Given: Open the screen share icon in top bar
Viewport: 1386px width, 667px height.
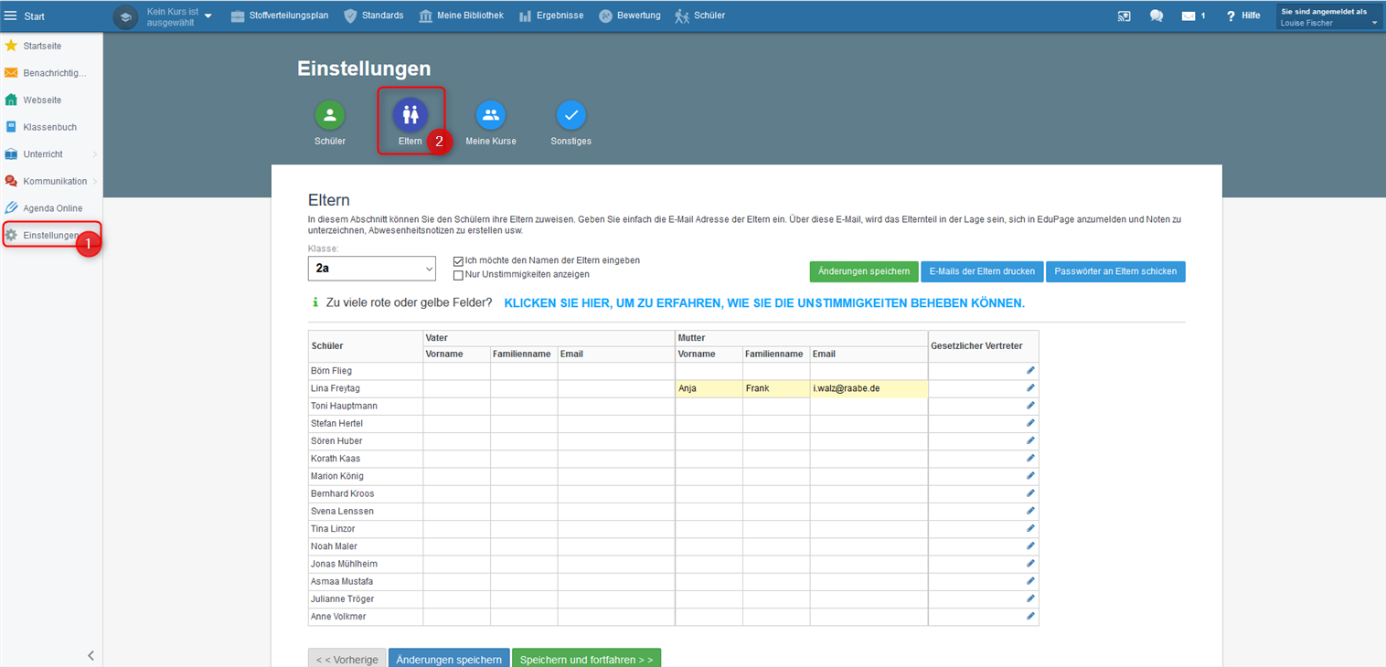Looking at the screenshot, I should click(1124, 16).
